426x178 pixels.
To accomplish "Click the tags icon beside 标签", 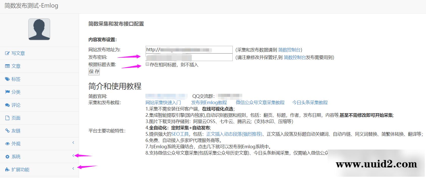I will pos(7,79).
